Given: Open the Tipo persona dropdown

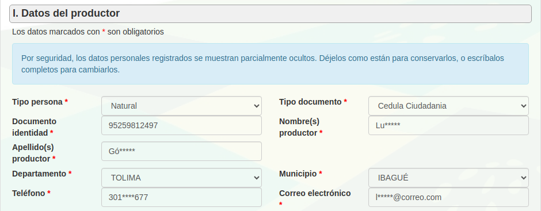Looking at the screenshot, I should point(181,106).
